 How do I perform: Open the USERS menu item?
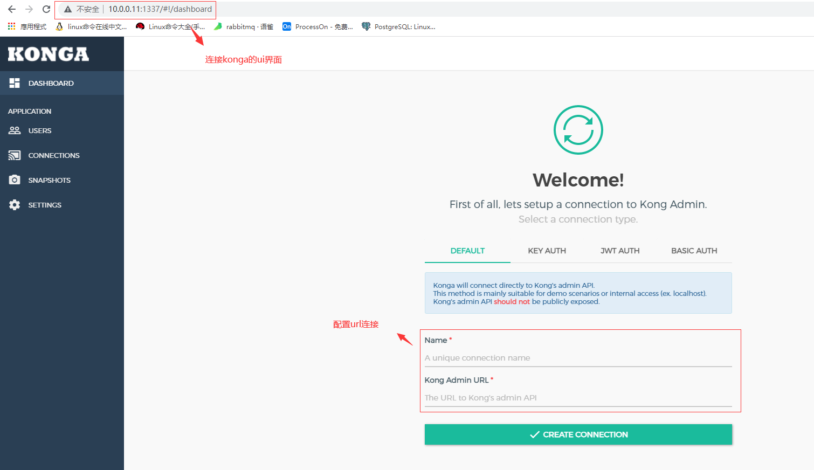coord(62,130)
